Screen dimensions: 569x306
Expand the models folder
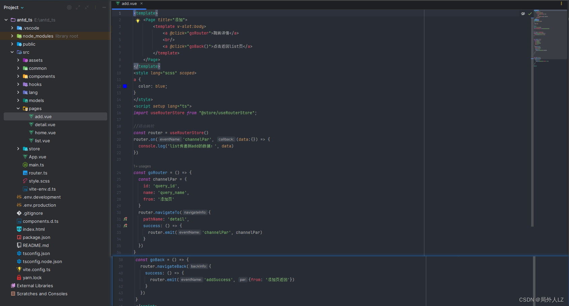click(x=18, y=100)
